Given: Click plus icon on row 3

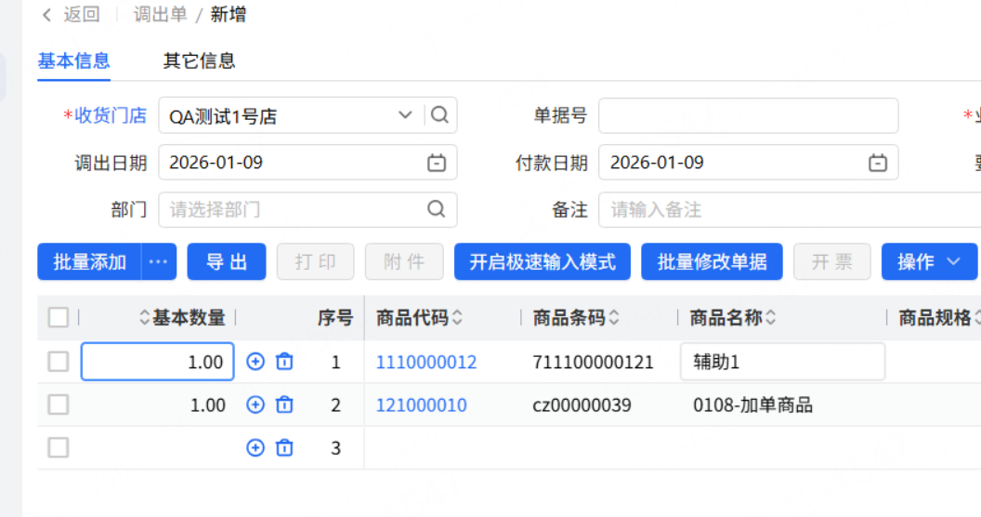Looking at the screenshot, I should click(255, 447).
